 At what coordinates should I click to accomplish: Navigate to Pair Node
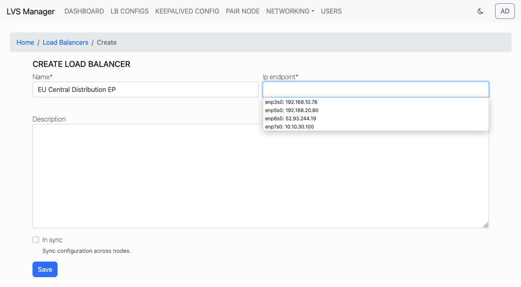pyautogui.click(x=243, y=11)
